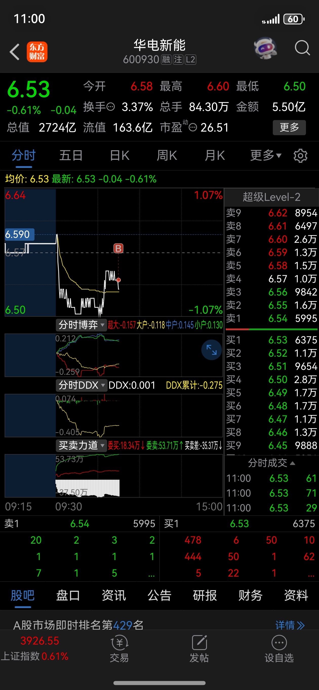319x690 pixels.
Task: Open the 资料 tab
Action: point(296,596)
